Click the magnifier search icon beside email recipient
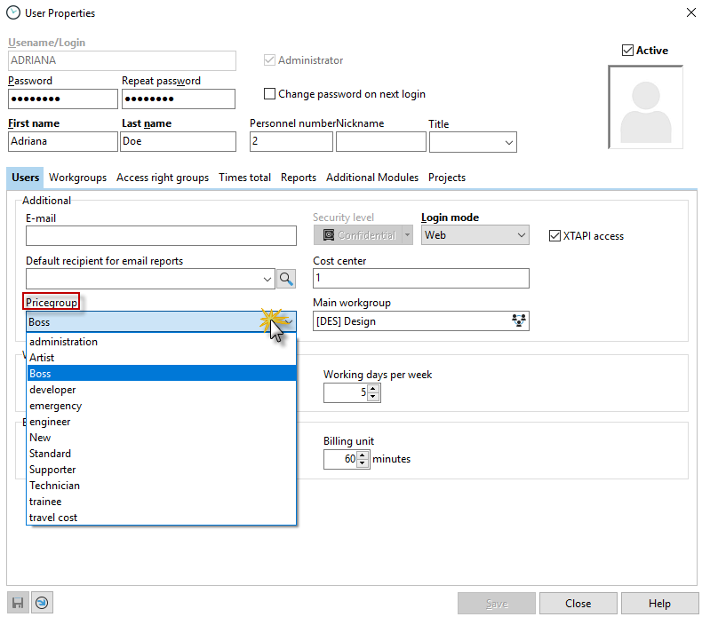The height and width of the screenshot is (617, 702). [286, 279]
